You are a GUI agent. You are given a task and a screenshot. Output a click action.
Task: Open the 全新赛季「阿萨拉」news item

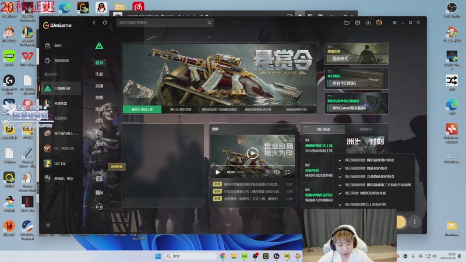pos(252,199)
